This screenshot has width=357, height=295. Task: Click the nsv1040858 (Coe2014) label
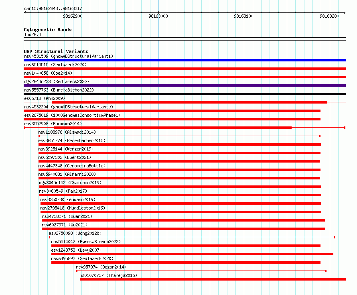point(48,73)
